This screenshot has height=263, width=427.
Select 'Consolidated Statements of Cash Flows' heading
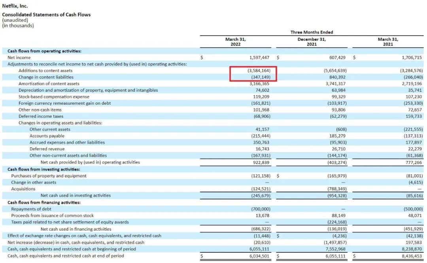pyautogui.click(x=46, y=15)
